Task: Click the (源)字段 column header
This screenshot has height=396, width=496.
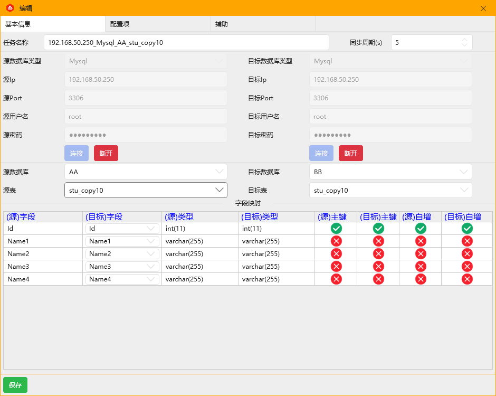Action: point(43,217)
